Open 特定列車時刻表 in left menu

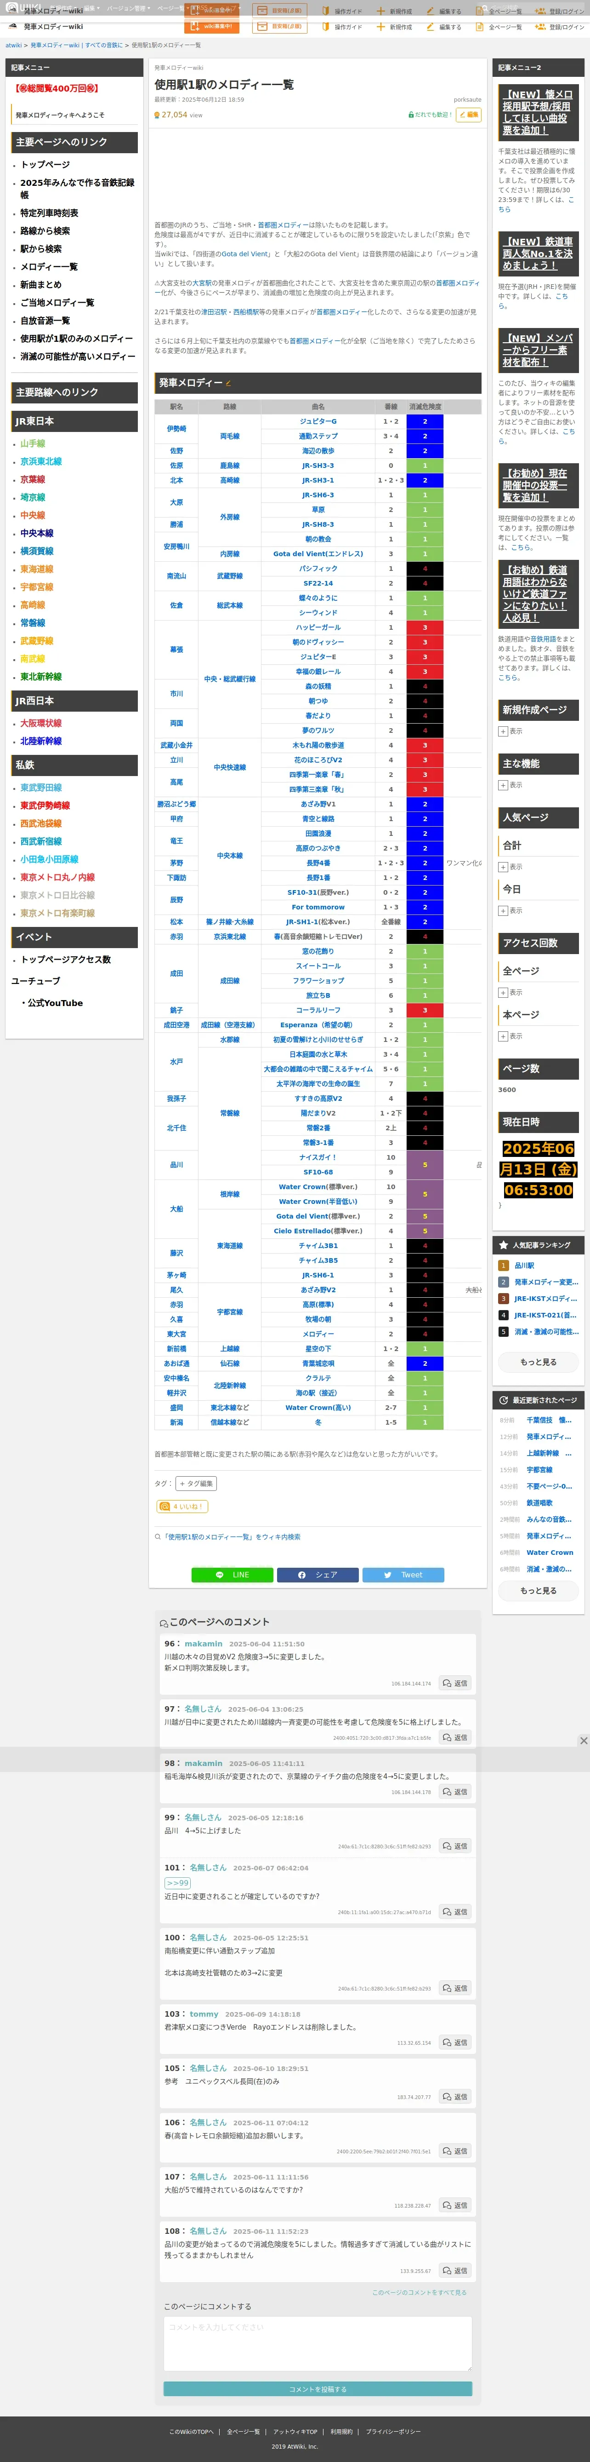point(49,213)
